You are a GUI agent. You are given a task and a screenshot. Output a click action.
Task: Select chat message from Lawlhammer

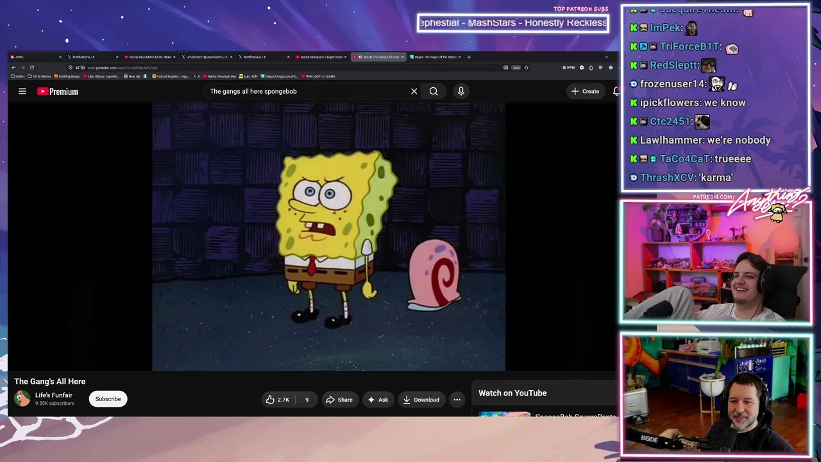click(700, 140)
